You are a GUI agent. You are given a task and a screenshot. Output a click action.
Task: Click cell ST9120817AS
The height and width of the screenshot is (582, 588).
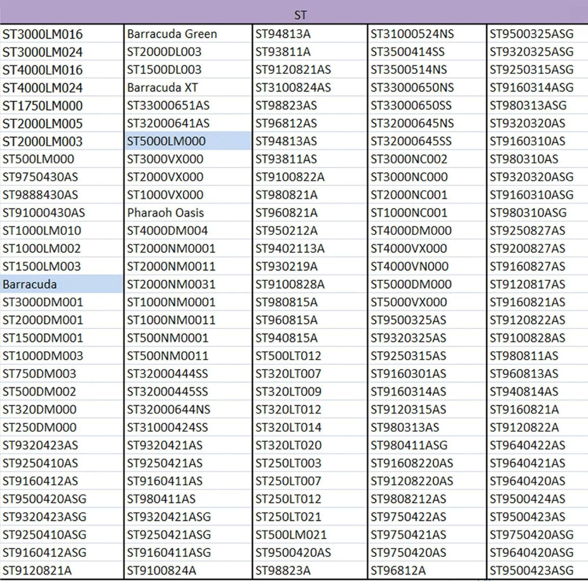538,284
